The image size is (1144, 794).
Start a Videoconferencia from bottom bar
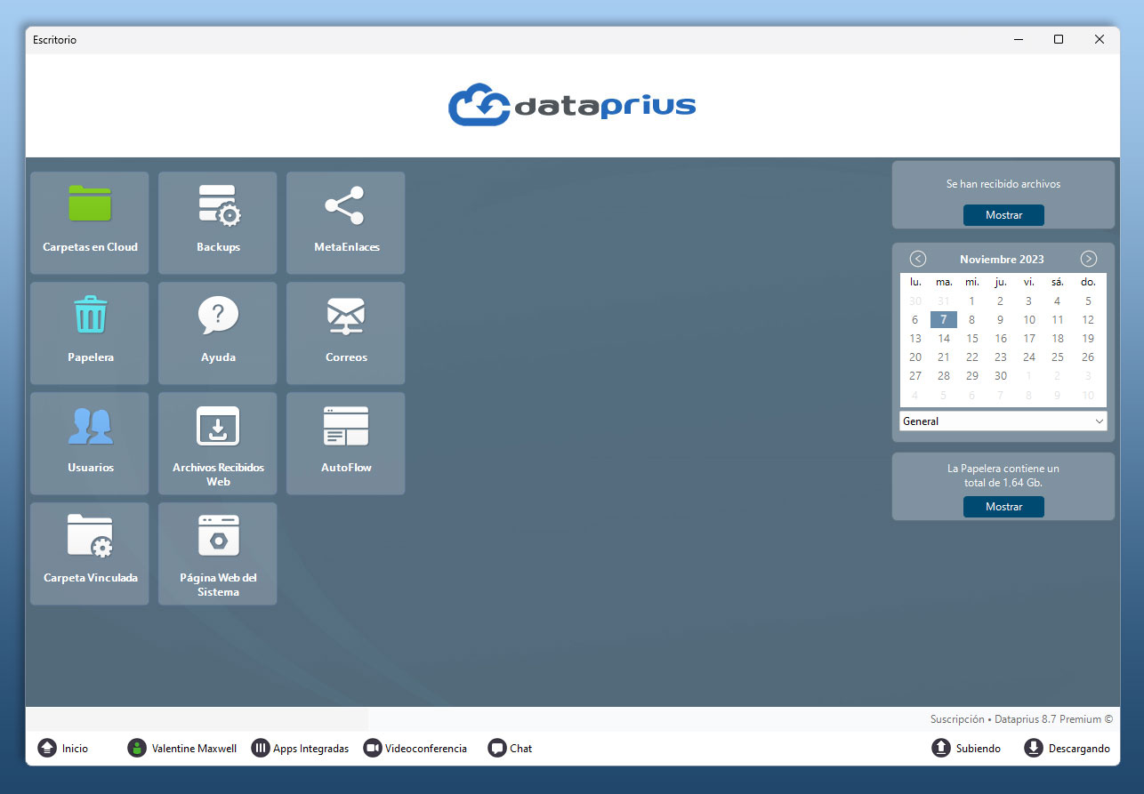pyautogui.click(x=415, y=749)
